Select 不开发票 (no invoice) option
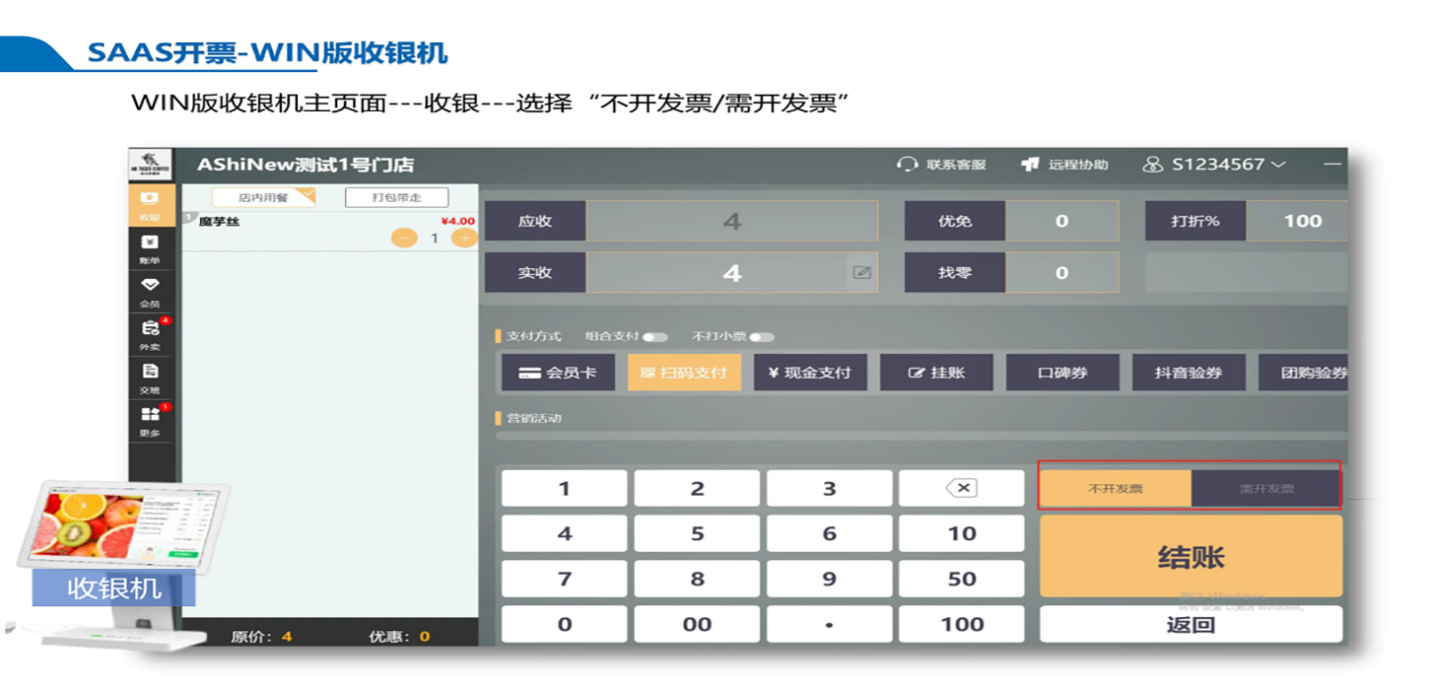1429x690 pixels. pyautogui.click(x=1115, y=487)
